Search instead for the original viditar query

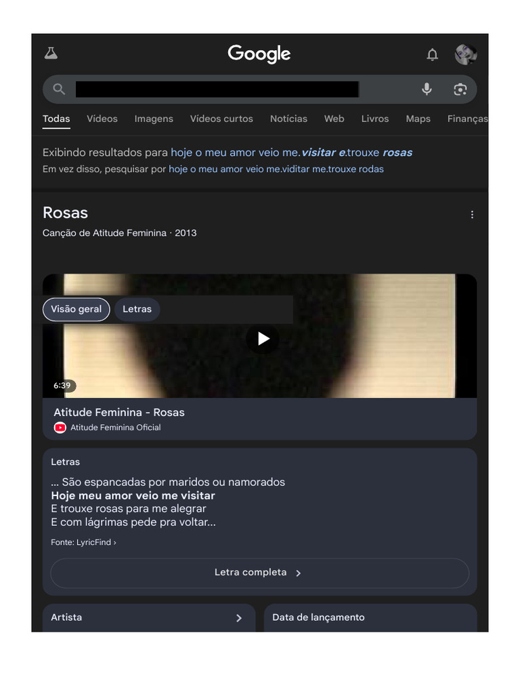(276, 169)
